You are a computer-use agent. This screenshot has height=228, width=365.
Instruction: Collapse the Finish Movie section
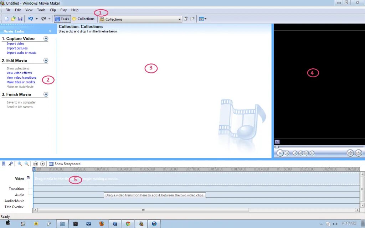coord(46,94)
